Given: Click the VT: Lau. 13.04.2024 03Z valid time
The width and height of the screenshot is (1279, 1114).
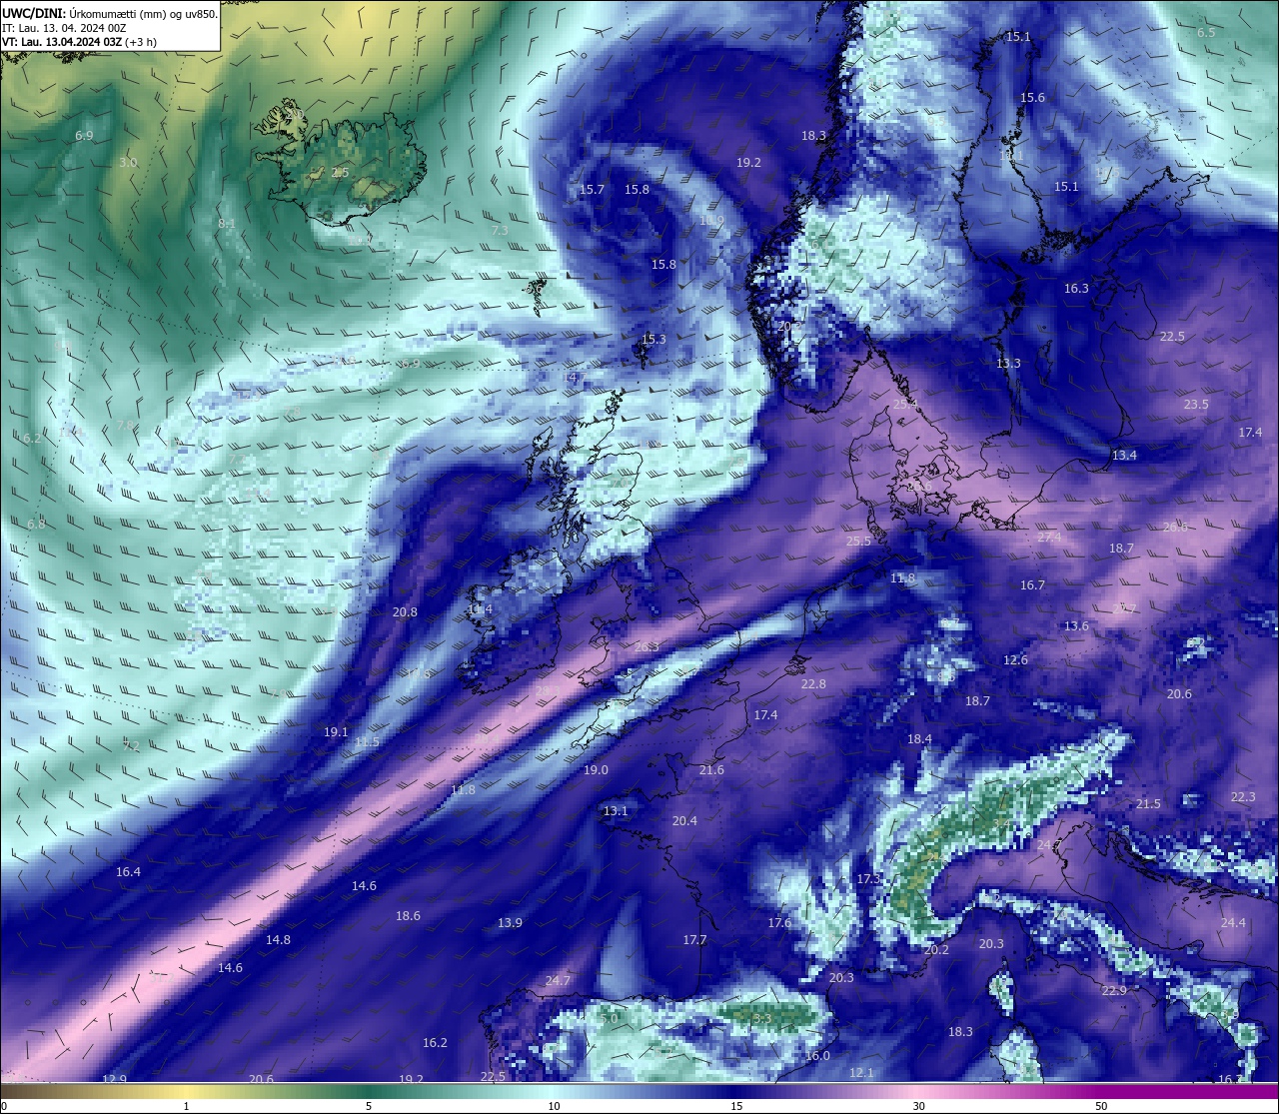Looking at the screenshot, I should click(79, 42).
